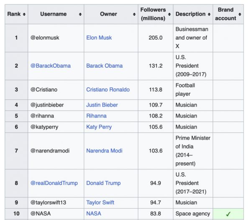Visit the Cristiano Ronaldo article link
251x220 pixels.
pos(108,90)
